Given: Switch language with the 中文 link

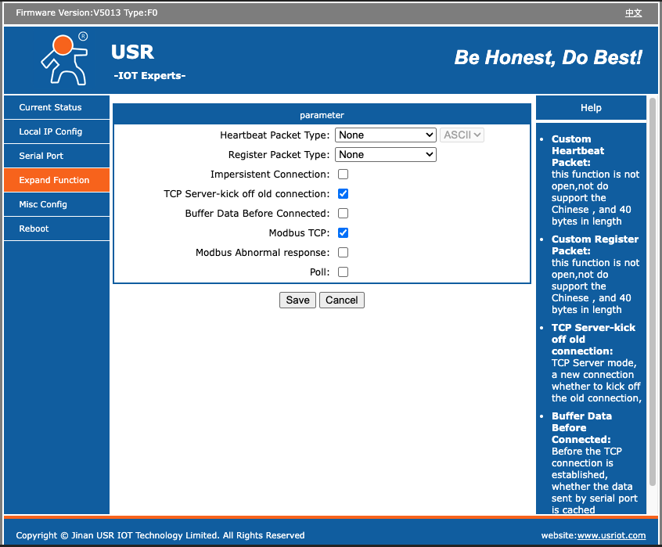Looking at the screenshot, I should (x=633, y=13).
